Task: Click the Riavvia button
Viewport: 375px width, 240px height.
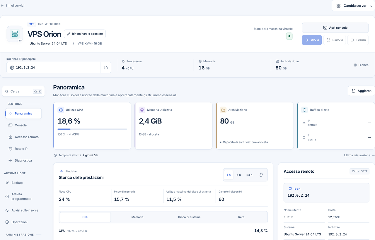Action: coord(335,40)
